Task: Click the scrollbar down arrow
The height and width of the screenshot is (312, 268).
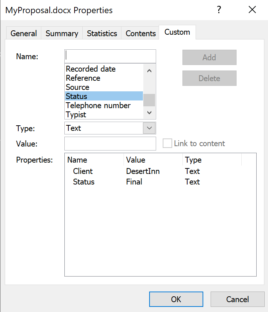Action: click(x=149, y=113)
